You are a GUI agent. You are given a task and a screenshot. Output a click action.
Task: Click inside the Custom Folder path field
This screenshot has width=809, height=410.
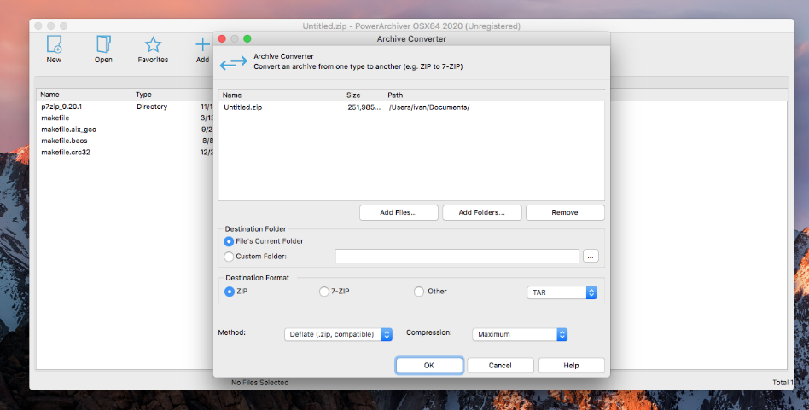[457, 256]
